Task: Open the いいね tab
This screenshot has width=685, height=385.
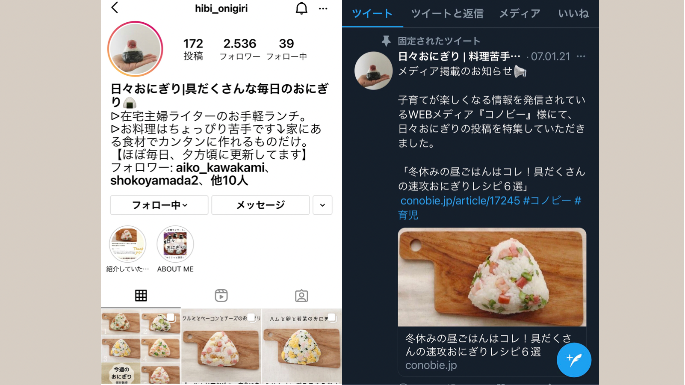Action: click(573, 14)
